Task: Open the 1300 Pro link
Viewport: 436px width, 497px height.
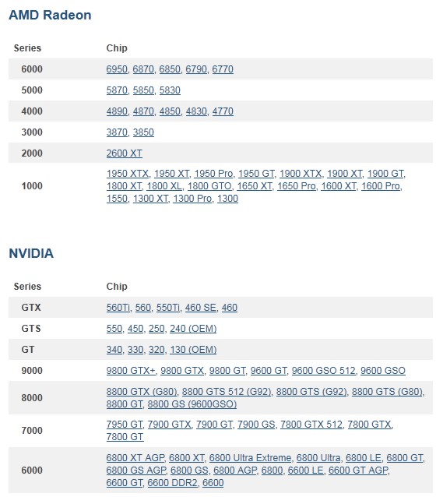Action: click(192, 199)
